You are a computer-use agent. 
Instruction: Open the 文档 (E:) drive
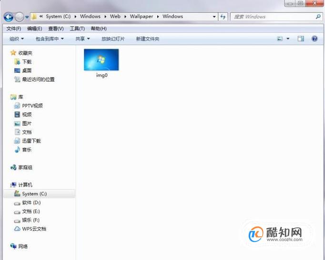click(x=31, y=211)
